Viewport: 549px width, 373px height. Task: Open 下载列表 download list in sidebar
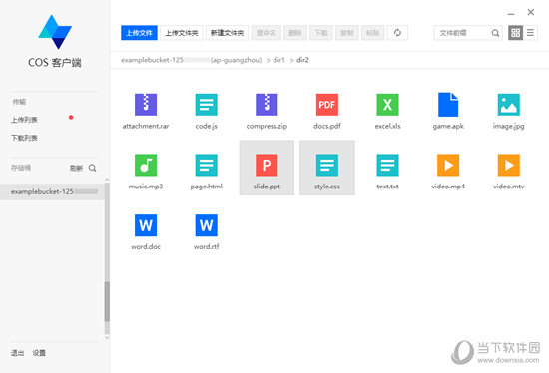coord(24,138)
